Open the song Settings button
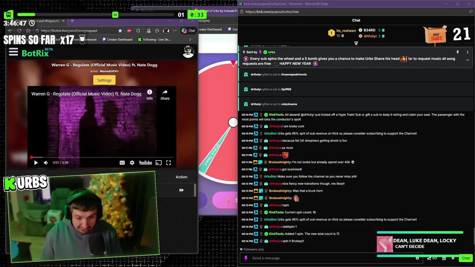Screen dimensions: 475x267 pyautogui.click(x=104, y=80)
